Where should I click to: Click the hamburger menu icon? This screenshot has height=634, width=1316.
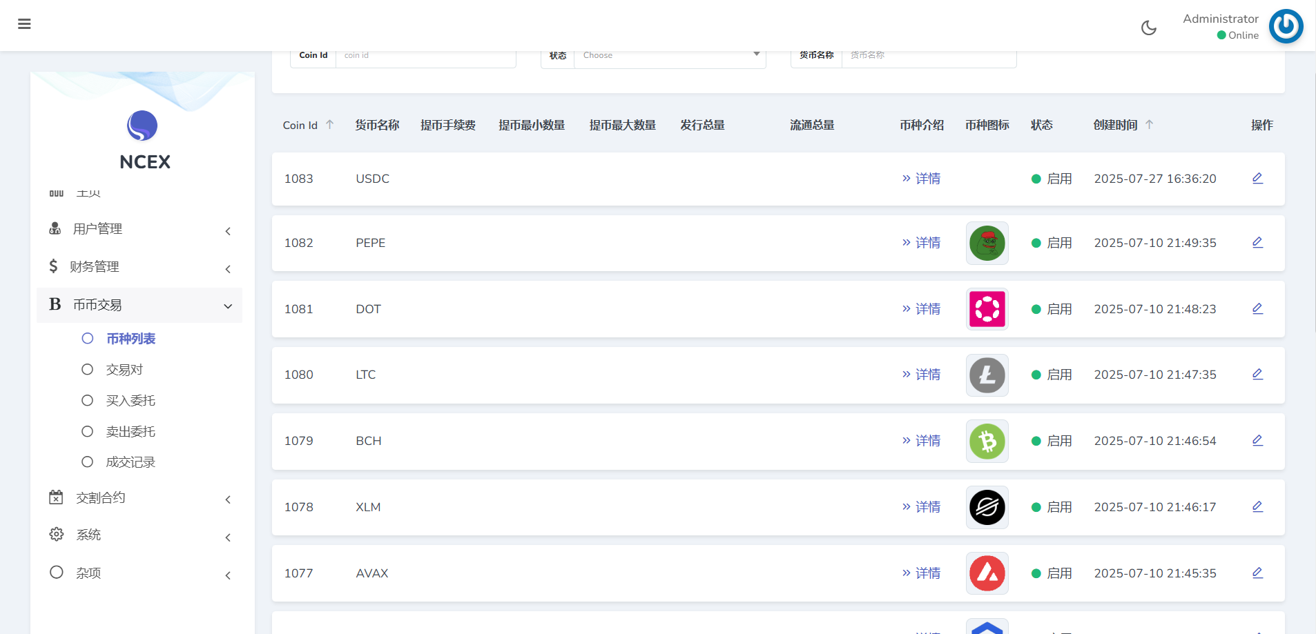(x=24, y=24)
